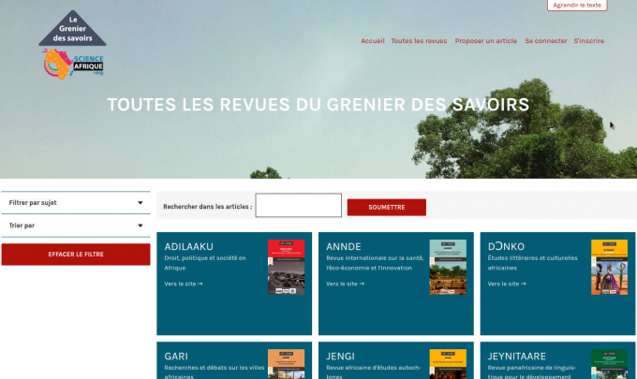The image size is (637, 379).
Task: Open the GARI journal title
Action: pos(176,357)
